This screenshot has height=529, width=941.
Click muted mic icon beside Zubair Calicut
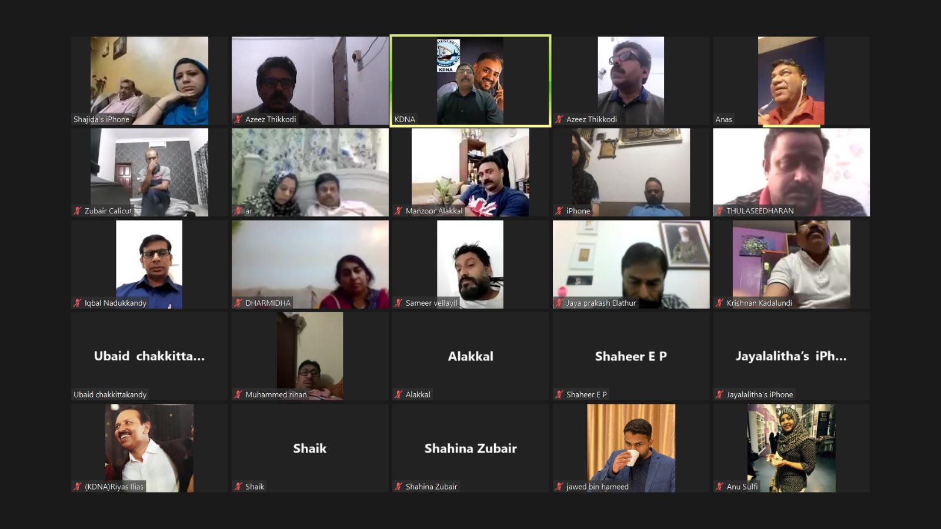[x=77, y=211]
